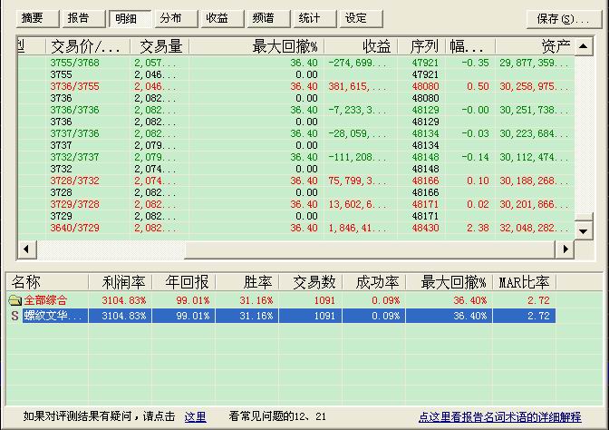
Task: Click the 保存(S)... button
Action: [564, 19]
